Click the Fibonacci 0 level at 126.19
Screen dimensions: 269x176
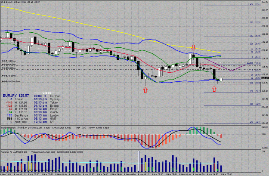coord(256,57)
